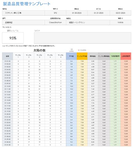Screen dimensions: 133x148
Task: Click the green 下部管理限界 column header
Action: click(x=115, y=56)
